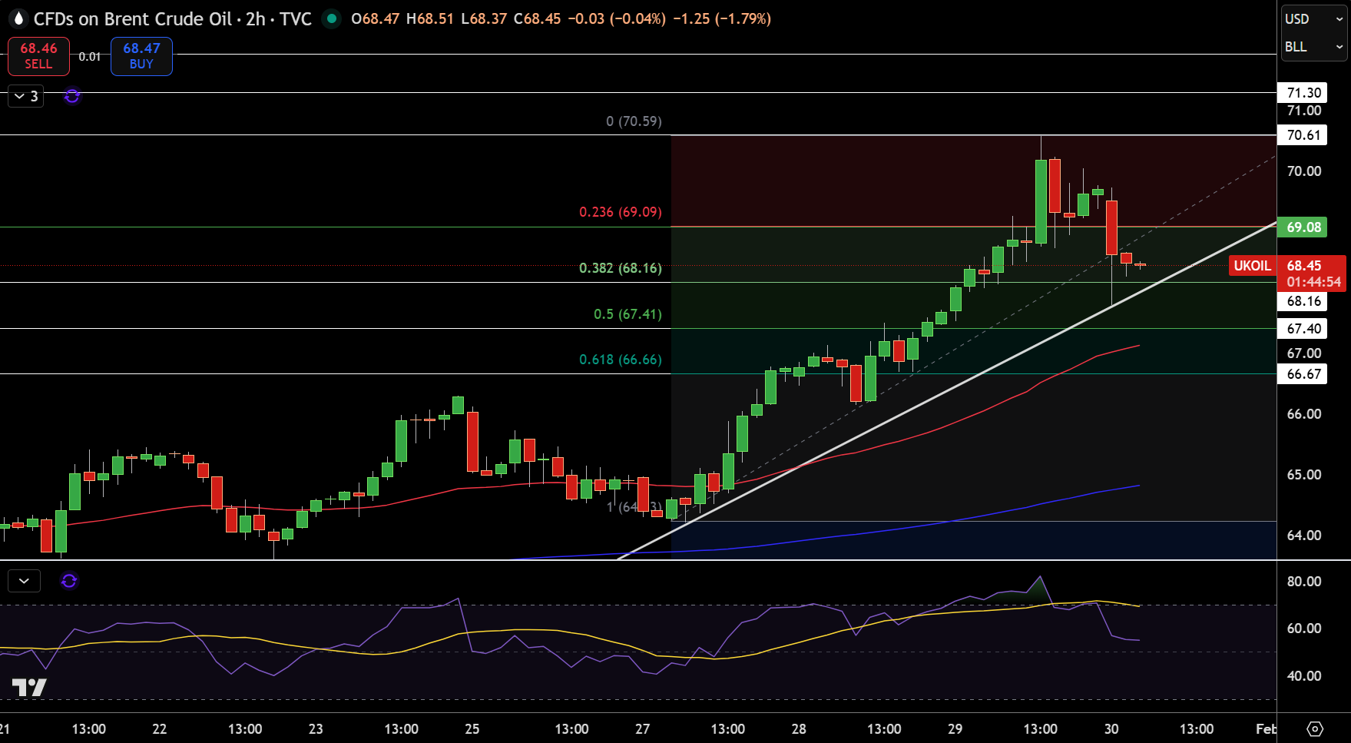Open the BLL unit dropdown

click(1313, 47)
